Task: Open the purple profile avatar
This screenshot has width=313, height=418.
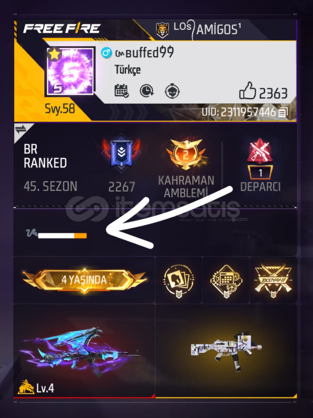Action: click(x=70, y=71)
